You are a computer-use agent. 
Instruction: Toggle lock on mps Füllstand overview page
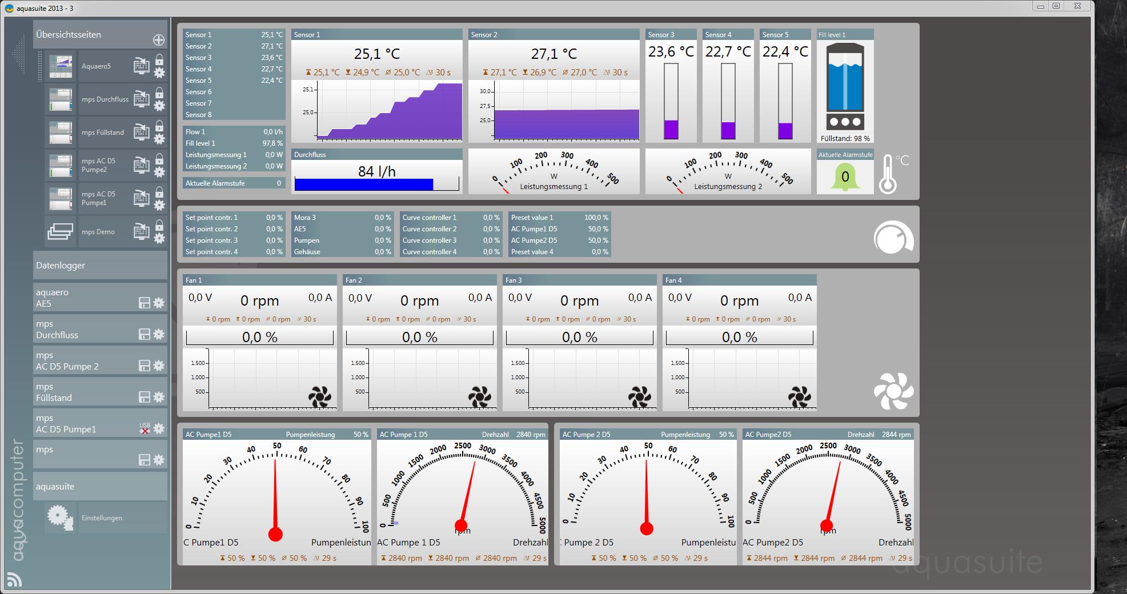159,126
